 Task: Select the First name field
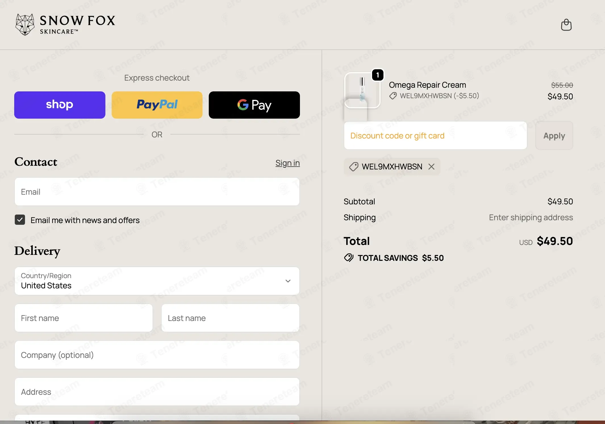point(84,318)
